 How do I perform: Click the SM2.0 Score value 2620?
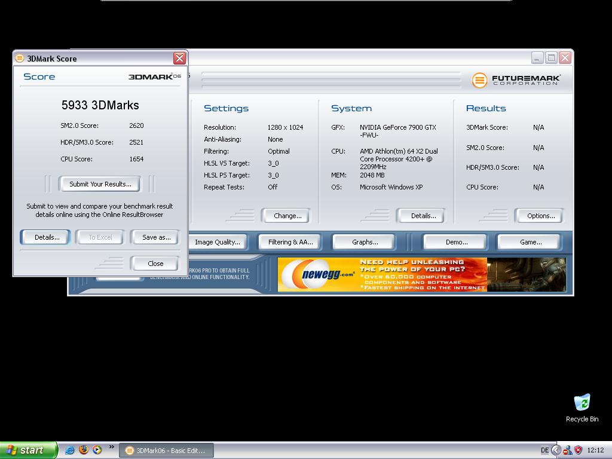136,126
